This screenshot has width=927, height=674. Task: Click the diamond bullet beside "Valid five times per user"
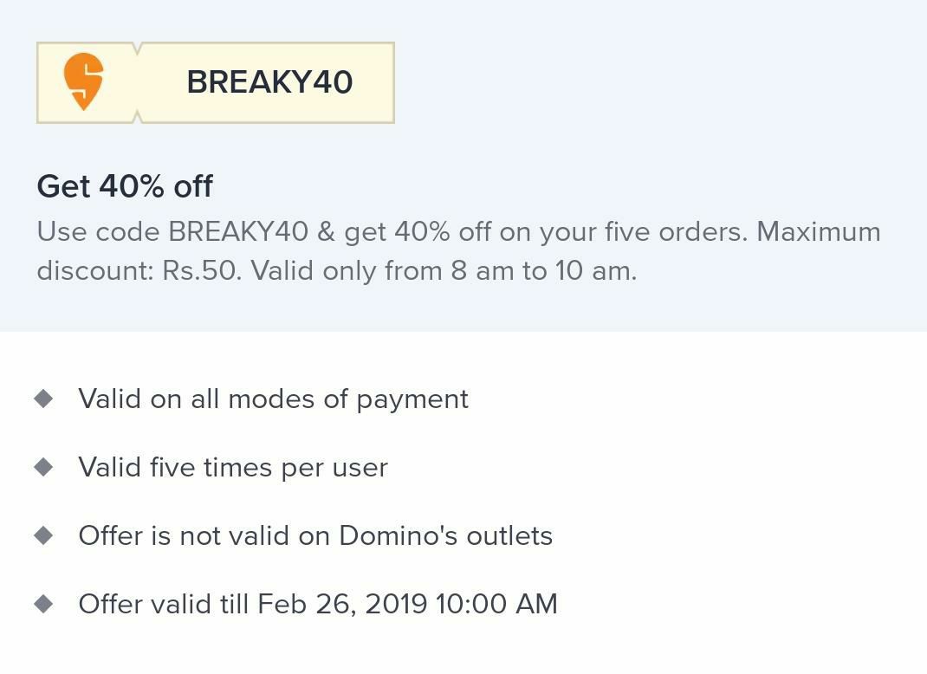point(43,467)
